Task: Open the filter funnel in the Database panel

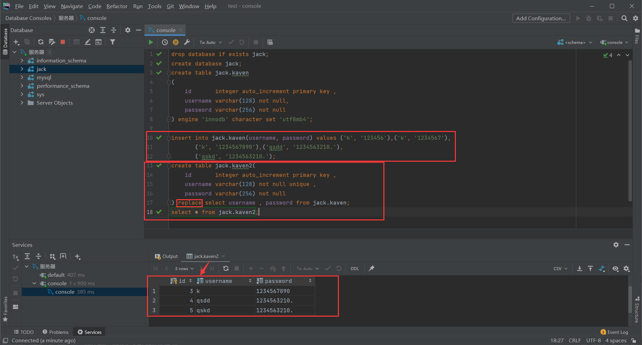Action: click(113, 42)
